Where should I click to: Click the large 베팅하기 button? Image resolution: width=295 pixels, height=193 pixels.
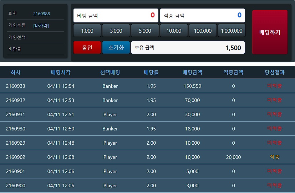270,32
